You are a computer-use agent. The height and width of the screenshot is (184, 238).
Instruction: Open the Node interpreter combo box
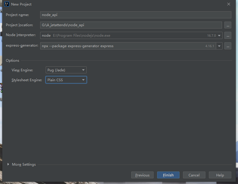[131, 36]
